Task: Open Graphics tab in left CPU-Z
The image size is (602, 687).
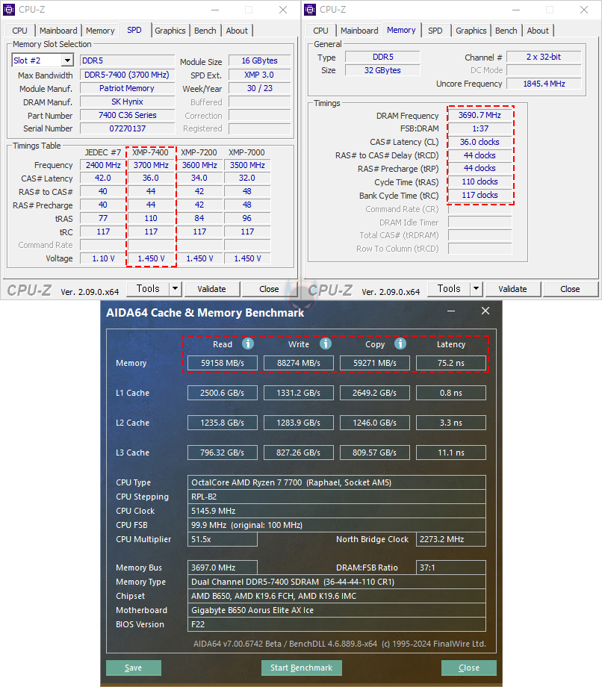Action: (170, 31)
